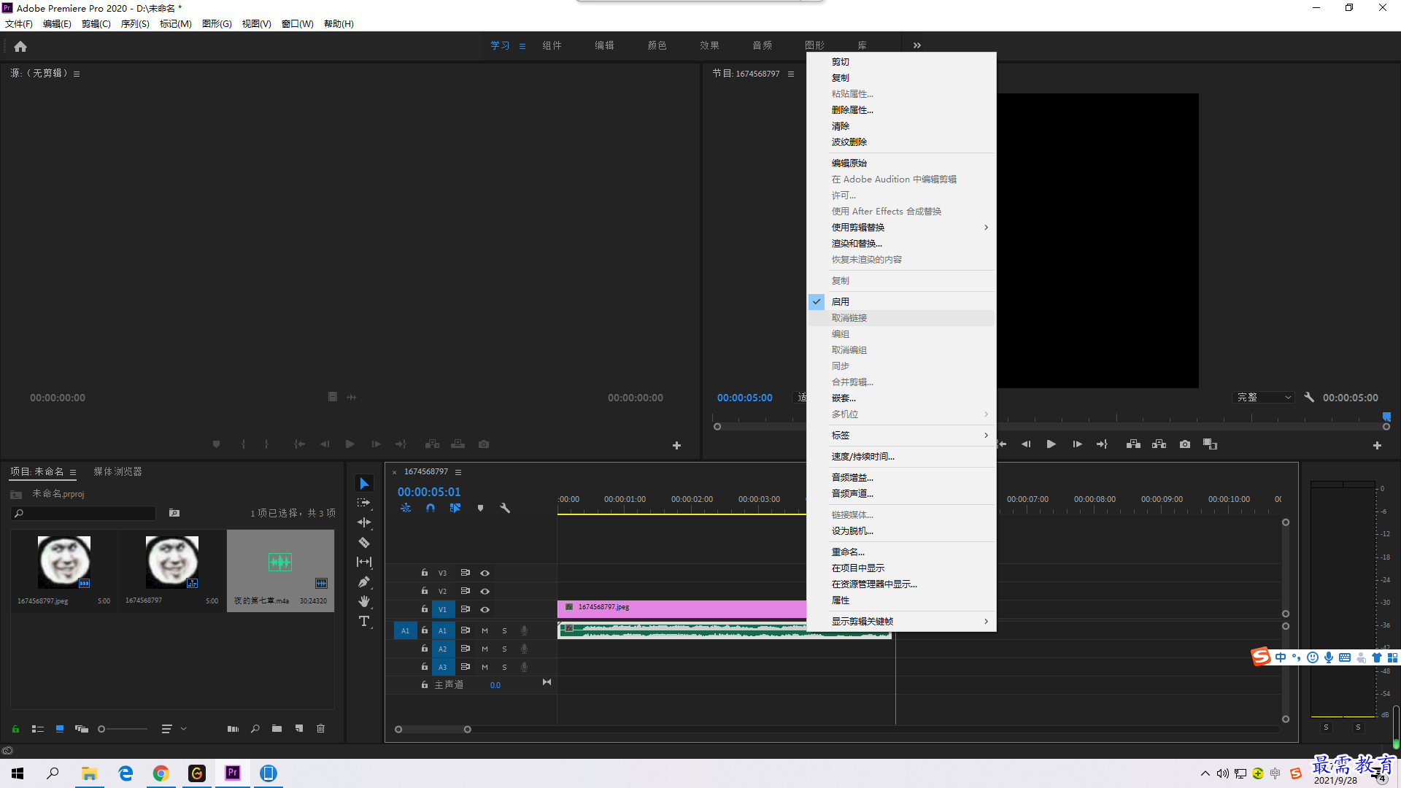
Task: Go to the Home screen icon
Action: [20, 46]
